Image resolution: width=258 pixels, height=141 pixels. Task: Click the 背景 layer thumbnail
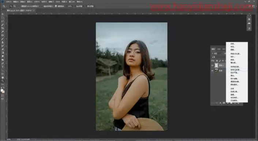[x=216, y=71]
